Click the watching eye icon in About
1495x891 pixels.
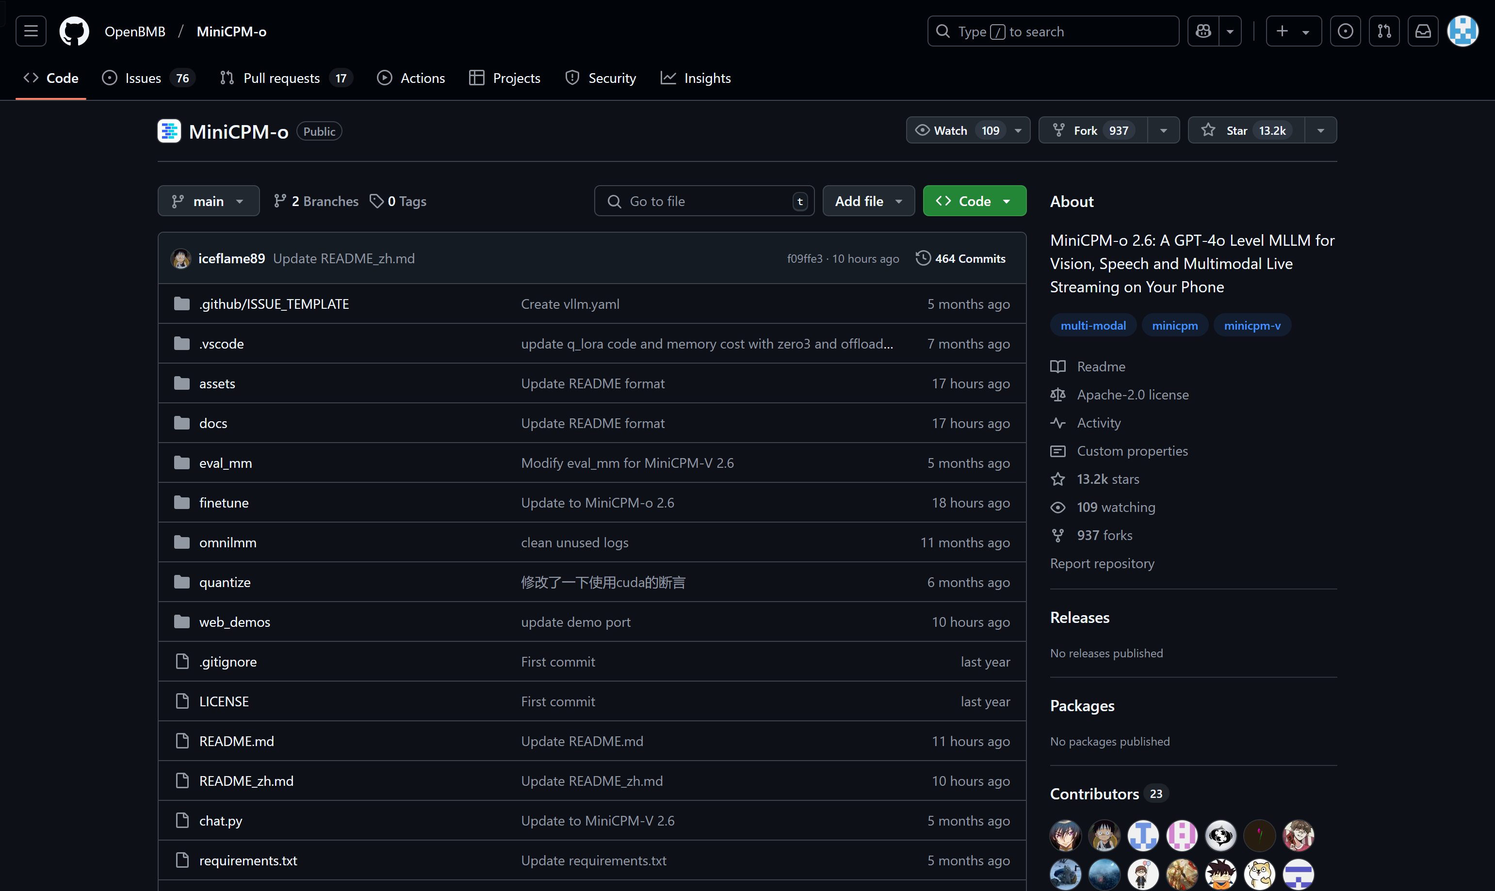click(x=1058, y=508)
